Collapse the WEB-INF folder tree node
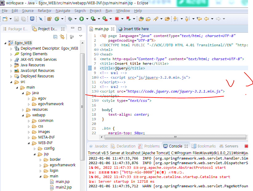The image size is (253, 191). click(29, 143)
